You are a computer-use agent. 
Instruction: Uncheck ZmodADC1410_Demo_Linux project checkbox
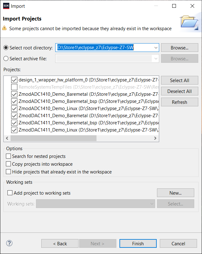(14, 109)
